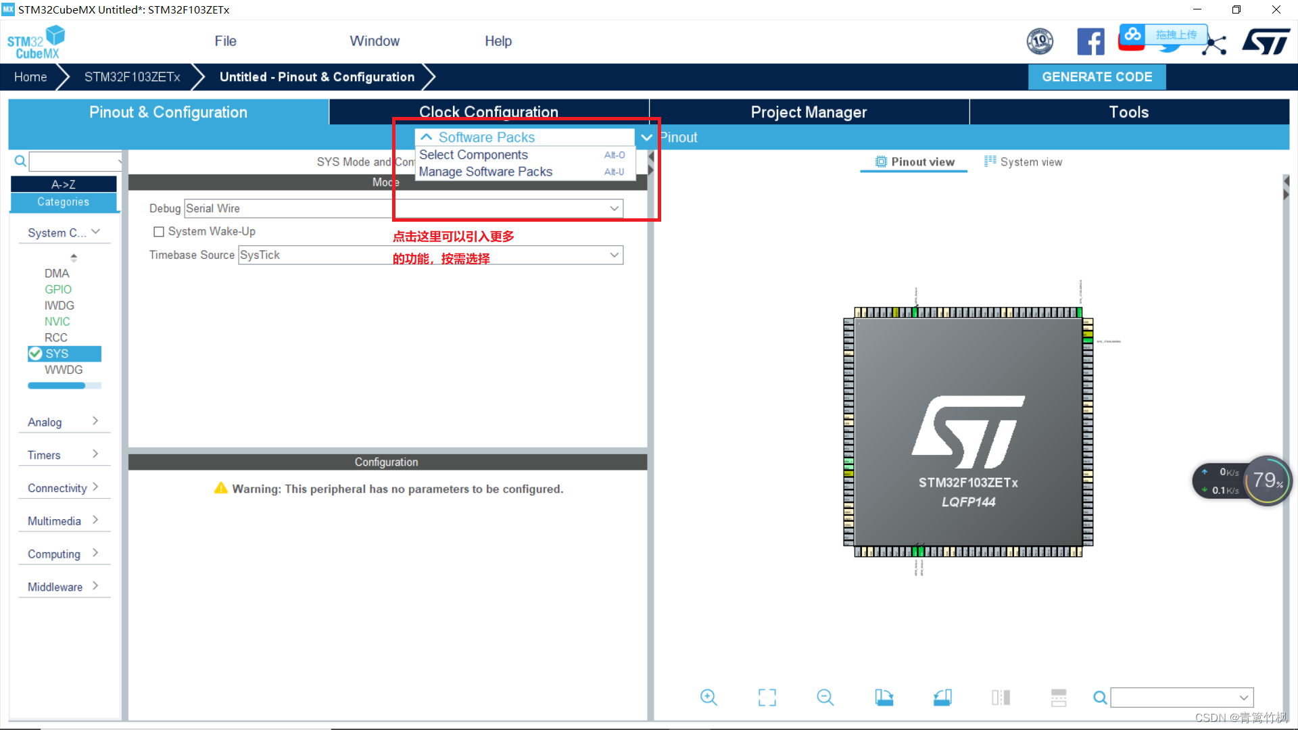Screen dimensions: 1298x730
Task: Open the File menu
Action: (x=225, y=41)
